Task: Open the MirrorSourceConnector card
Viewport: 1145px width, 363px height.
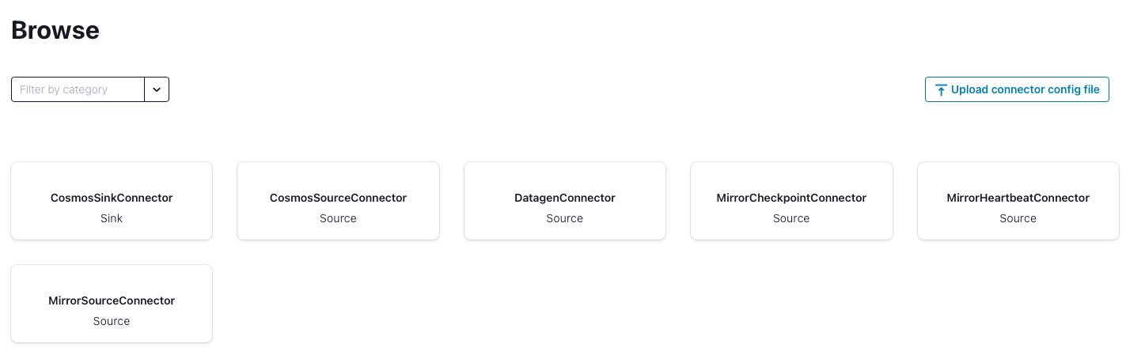Action: click(x=112, y=304)
